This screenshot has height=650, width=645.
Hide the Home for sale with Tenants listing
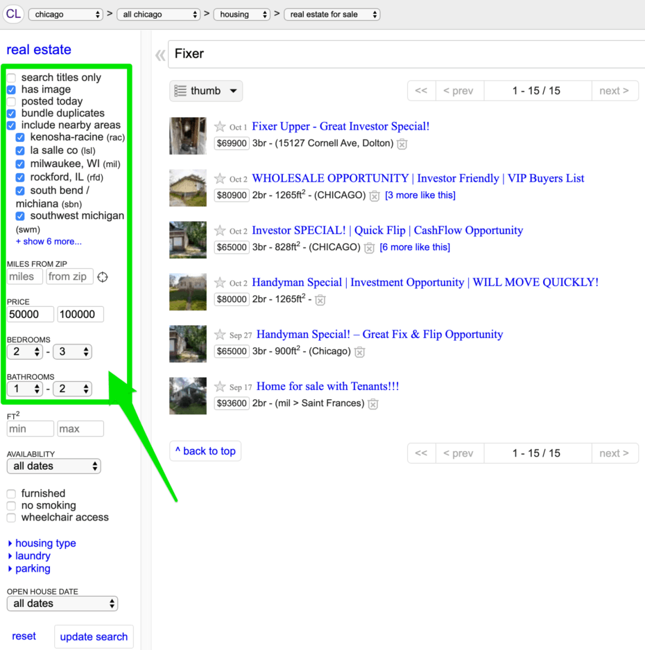tap(373, 404)
